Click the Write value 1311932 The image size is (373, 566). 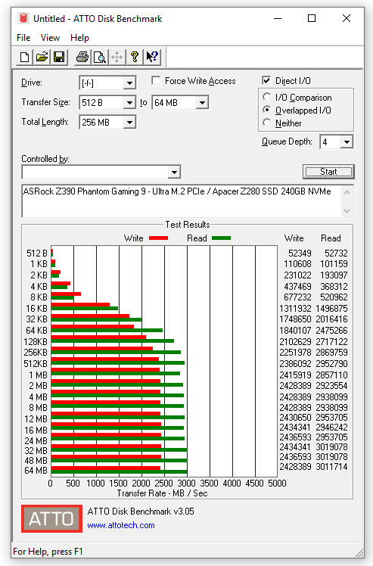[295, 308]
